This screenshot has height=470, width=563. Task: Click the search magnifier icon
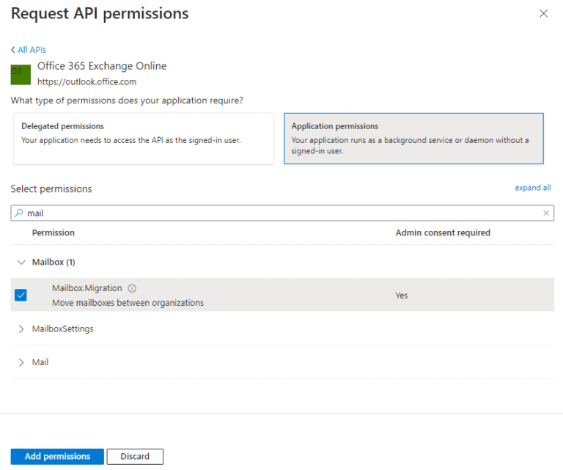coord(18,213)
